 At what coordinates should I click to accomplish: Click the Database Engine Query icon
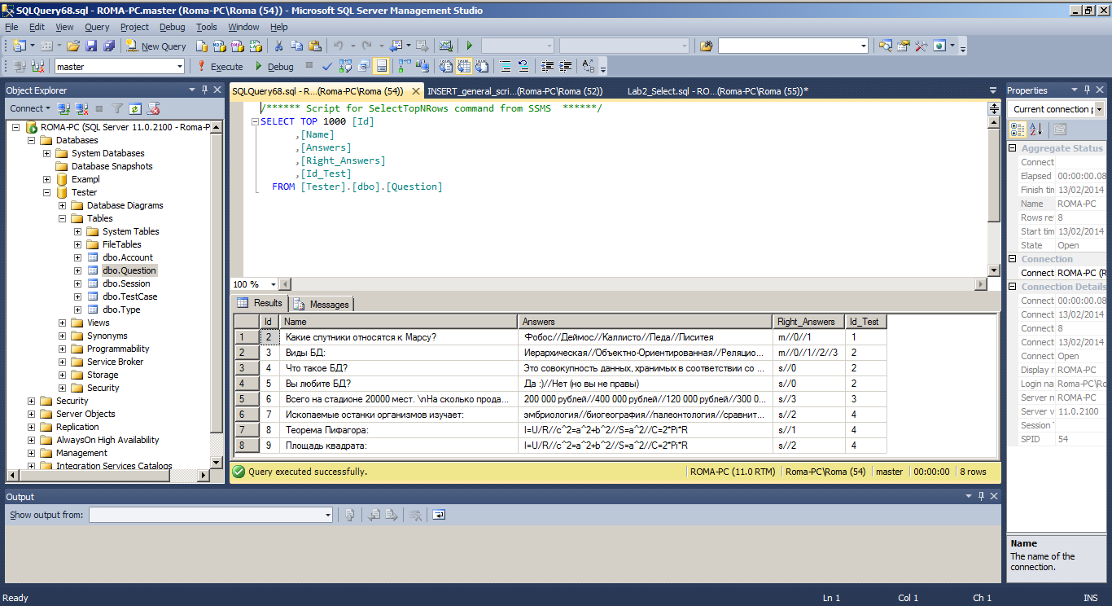pyautogui.click(x=201, y=46)
